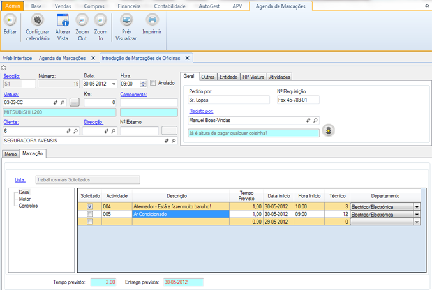Click the Registo por link
The image size is (432, 290).
click(x=201, y=111)
